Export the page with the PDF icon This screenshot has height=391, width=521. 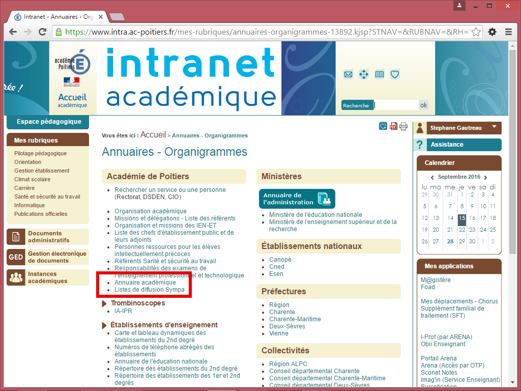click(393, 126)
